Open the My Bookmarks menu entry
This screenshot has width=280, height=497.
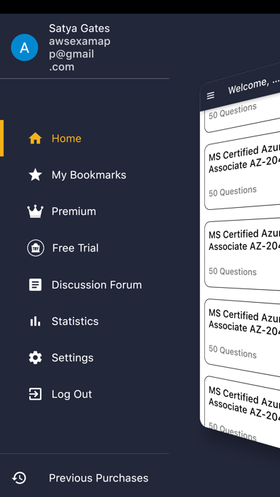(89, 175)
